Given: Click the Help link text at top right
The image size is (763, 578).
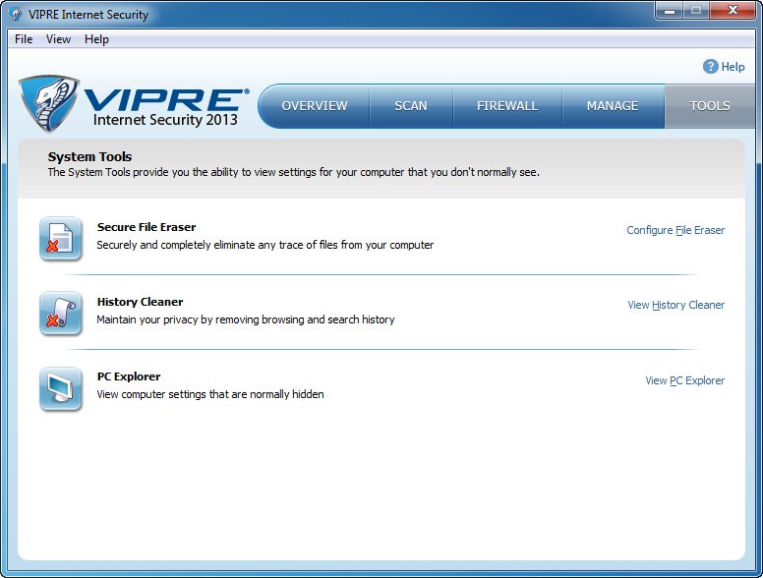Looking at the screenshot, I should (733, 67).
